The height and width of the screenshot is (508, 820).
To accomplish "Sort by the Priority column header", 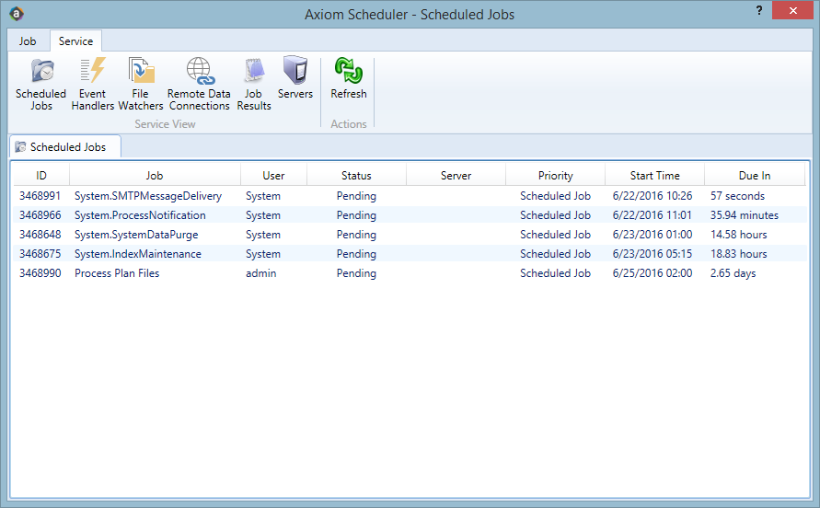I will [x=555, y=176].
